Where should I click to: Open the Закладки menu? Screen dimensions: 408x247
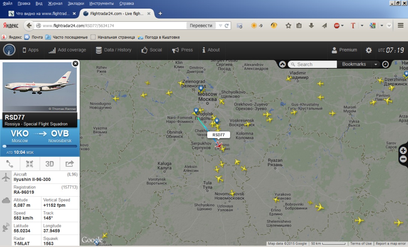(x=76, y=3)
